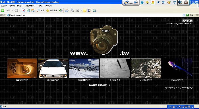
Task: Open the Tools (T) menu
Action: pos(40,6)
